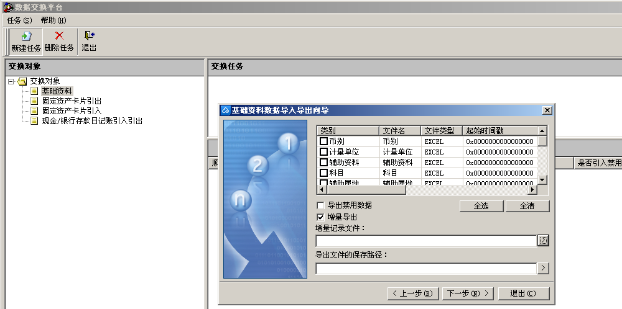Click the 文件名 column header
This screenshot has height=309, width=622.
[x=400, y=130]
